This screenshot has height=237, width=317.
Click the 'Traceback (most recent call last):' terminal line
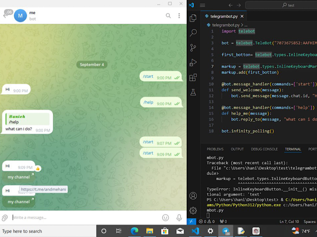[x=247, y=163]
